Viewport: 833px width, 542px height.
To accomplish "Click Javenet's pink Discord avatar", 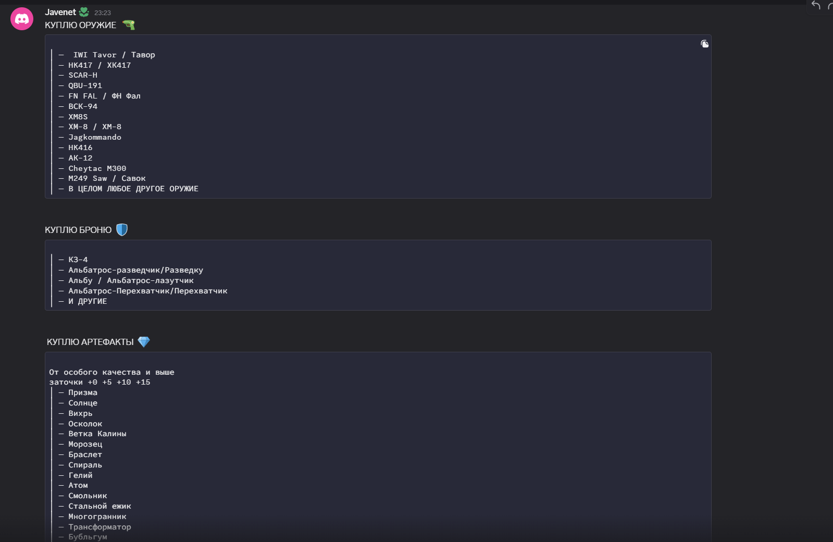I will [22, 19].
